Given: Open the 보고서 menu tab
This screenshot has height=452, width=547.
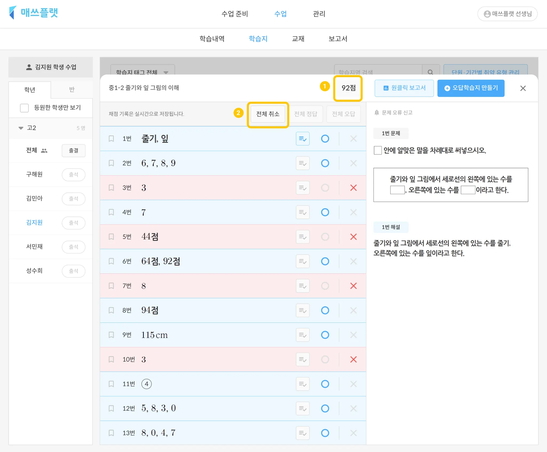Looking at the screenshot, I should click(338, 39).
